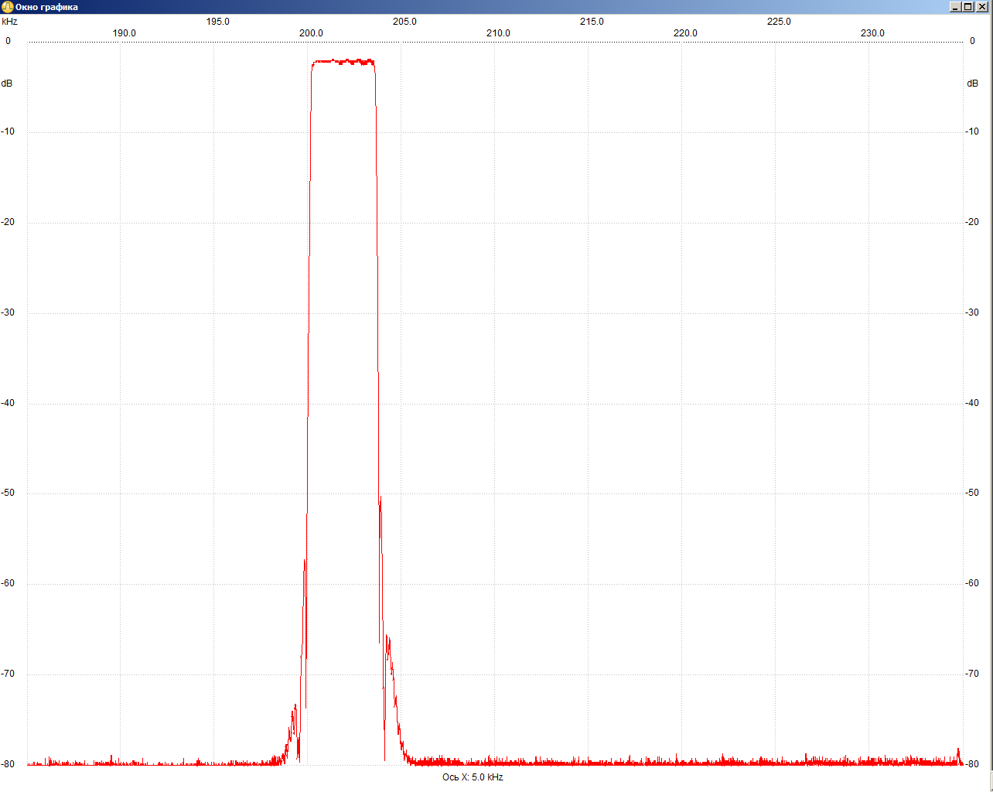Click the dB label on right axis
Screen dimensions: 993x792
click(972, 84)
